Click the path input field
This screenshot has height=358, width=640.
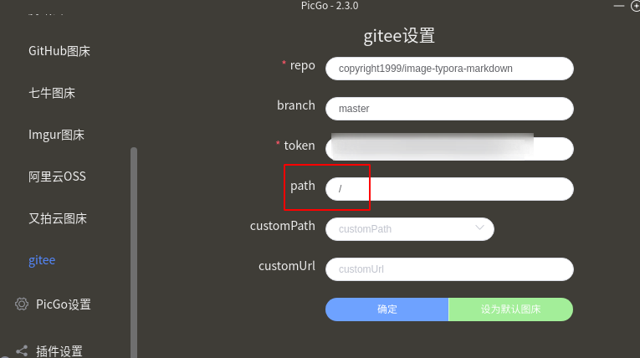point(449,188)
